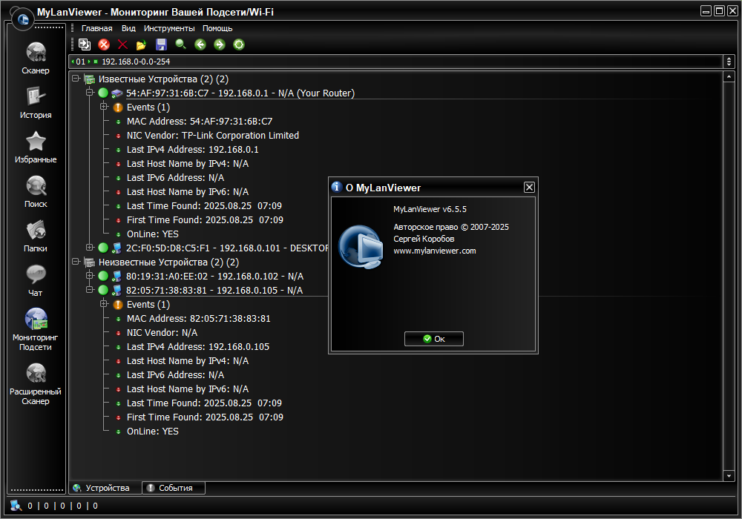
Task: Collapse the 54:AF:97:31:6B:C7 router node
Action: (x=90, y=93)
